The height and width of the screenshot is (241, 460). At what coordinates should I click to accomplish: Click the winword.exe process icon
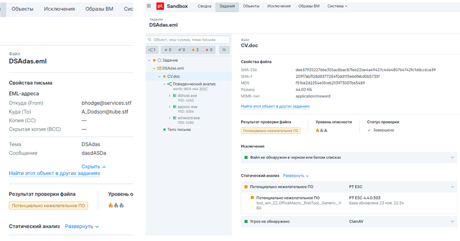coord(175,118)
